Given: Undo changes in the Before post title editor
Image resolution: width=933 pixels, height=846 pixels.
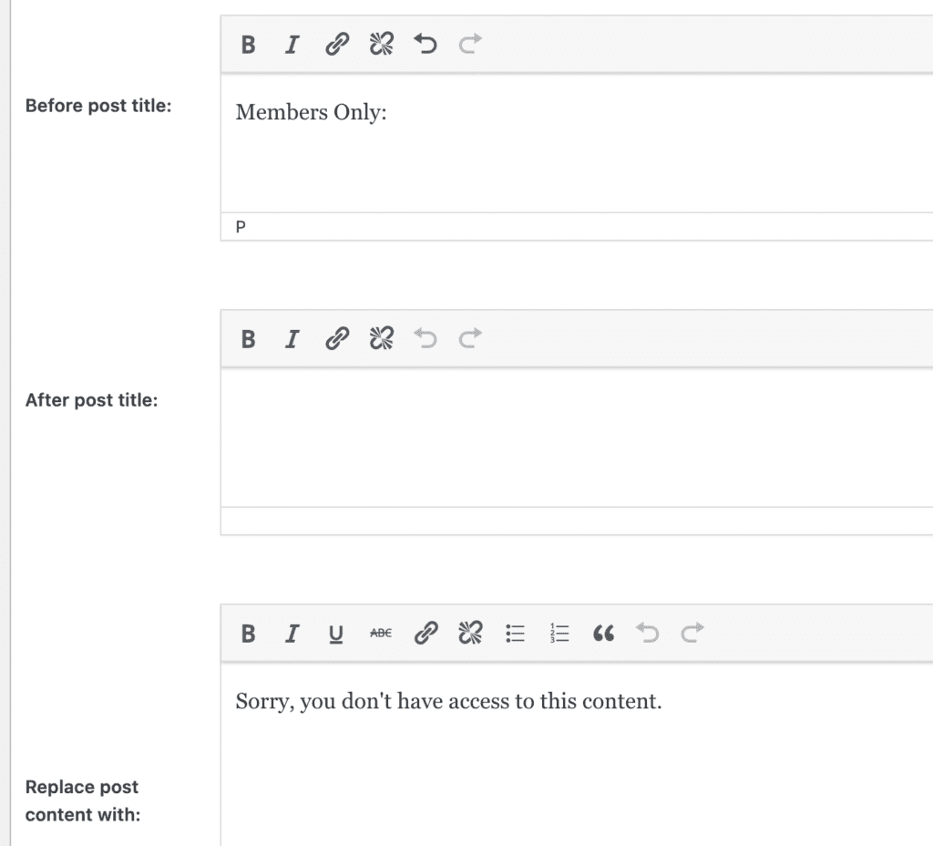Looking at the screenshot, I should [425, 43].
